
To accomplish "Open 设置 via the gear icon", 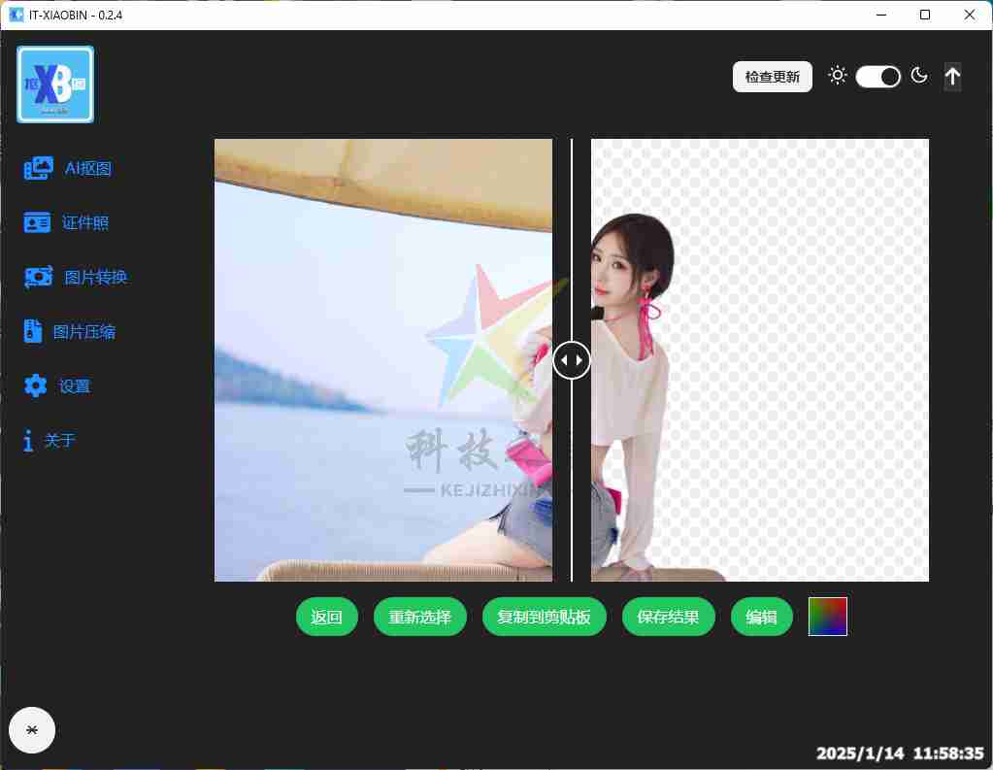I will tap(36, 386).
